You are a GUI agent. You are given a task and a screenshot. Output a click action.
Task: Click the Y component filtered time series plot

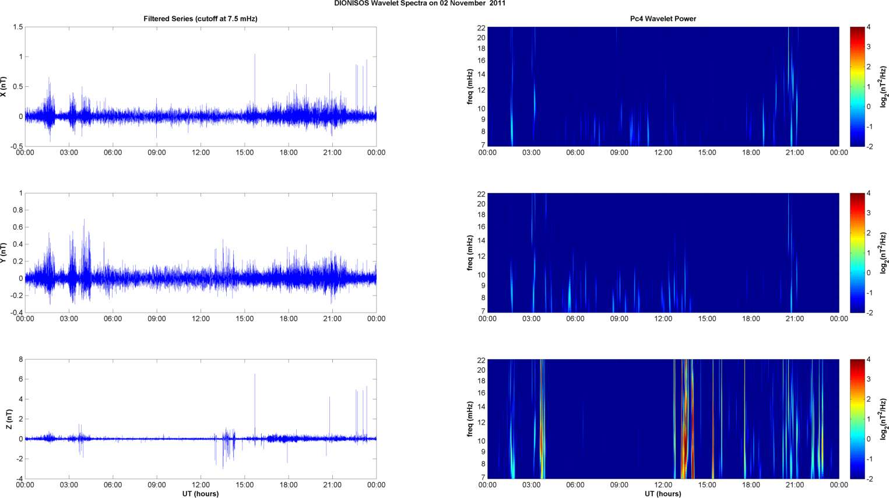click(201, 253)
